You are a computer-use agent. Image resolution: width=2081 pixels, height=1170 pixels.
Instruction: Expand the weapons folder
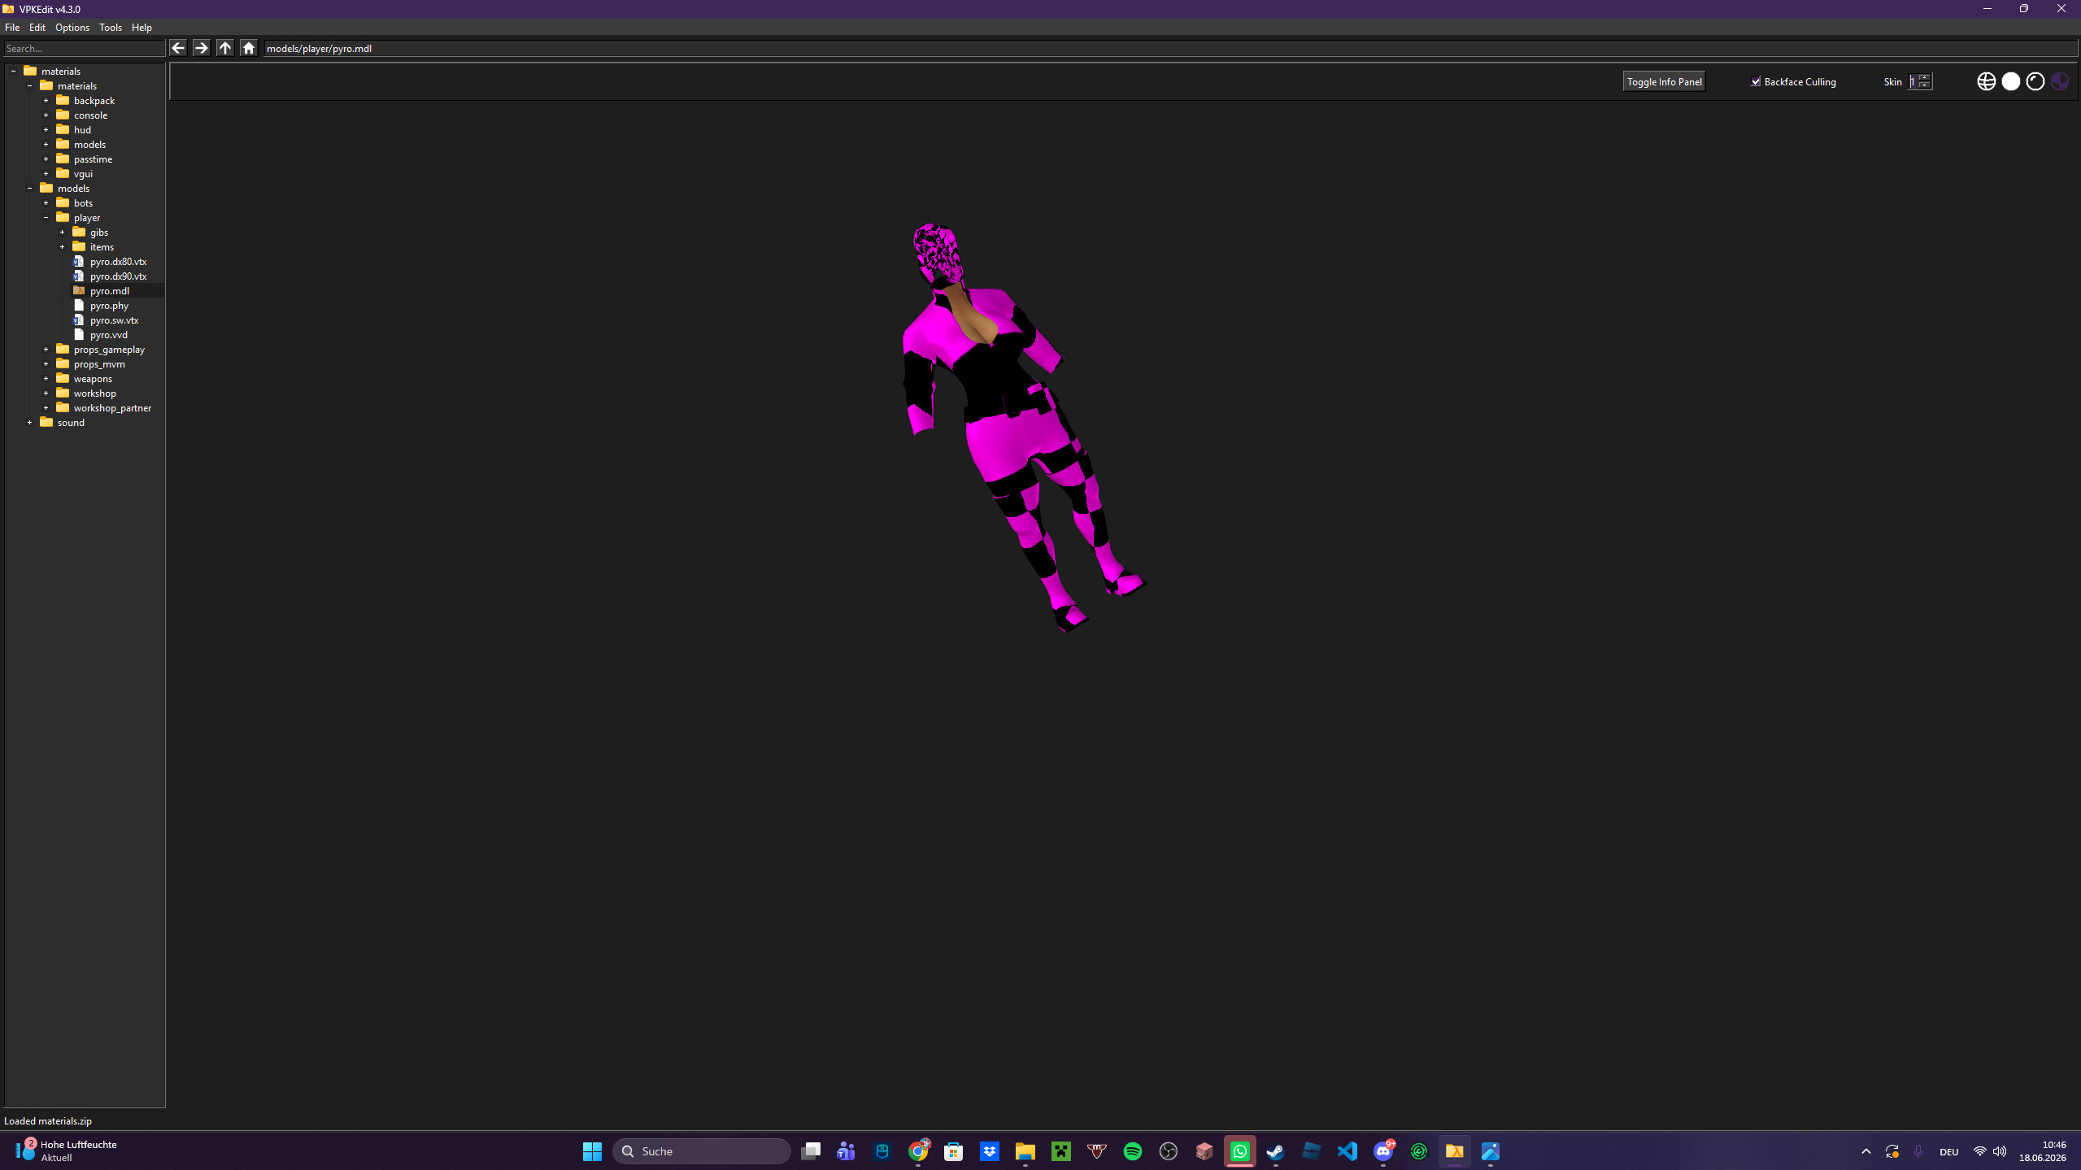[46, 379]
